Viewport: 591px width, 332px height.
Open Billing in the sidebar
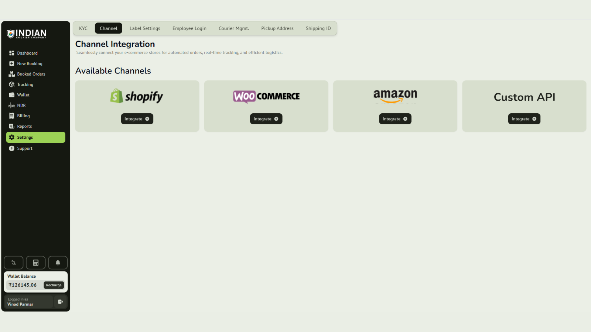click(x=35, y=116)
